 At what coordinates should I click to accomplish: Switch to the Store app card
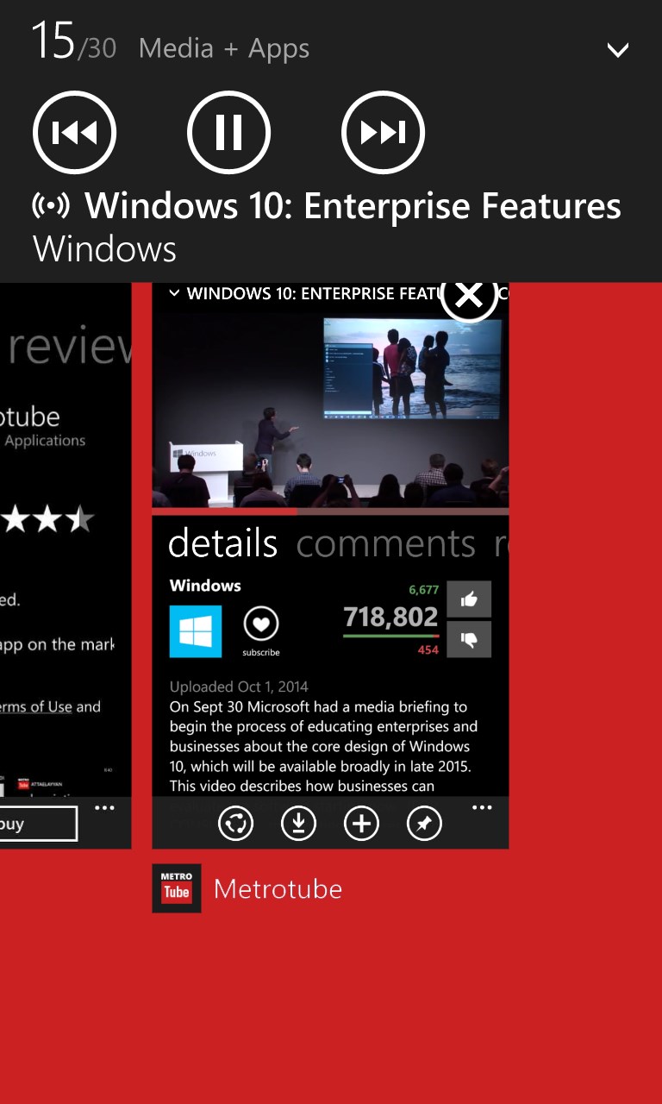pos(66,565)
